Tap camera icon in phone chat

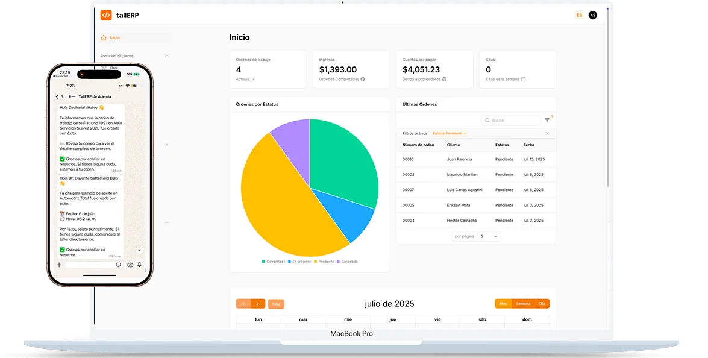[x=130, y=265]
